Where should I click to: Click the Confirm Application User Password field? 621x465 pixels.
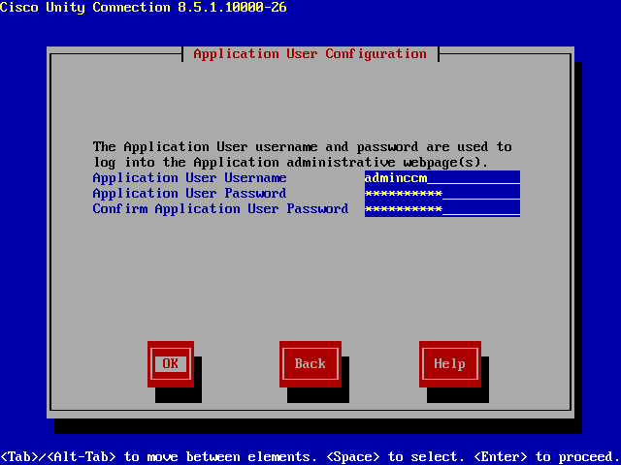(441, 209)
